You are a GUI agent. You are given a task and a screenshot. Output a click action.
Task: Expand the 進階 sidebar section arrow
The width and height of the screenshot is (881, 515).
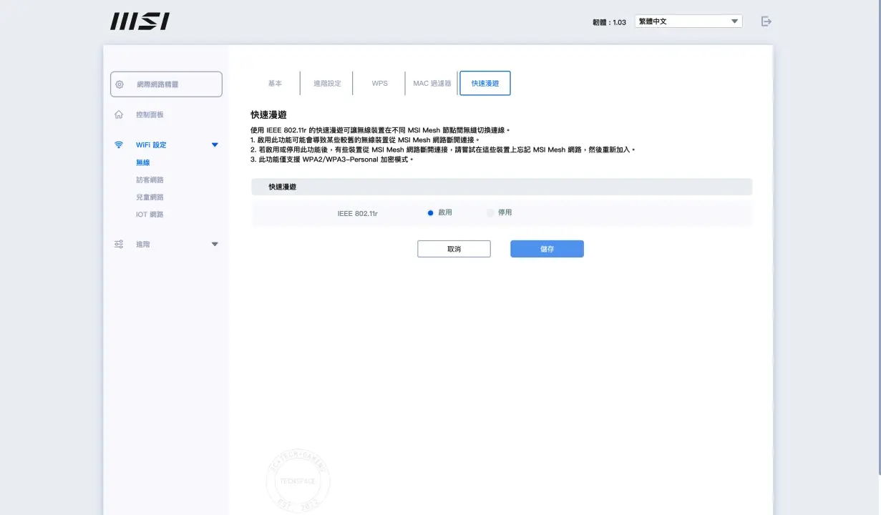point(215,244)
